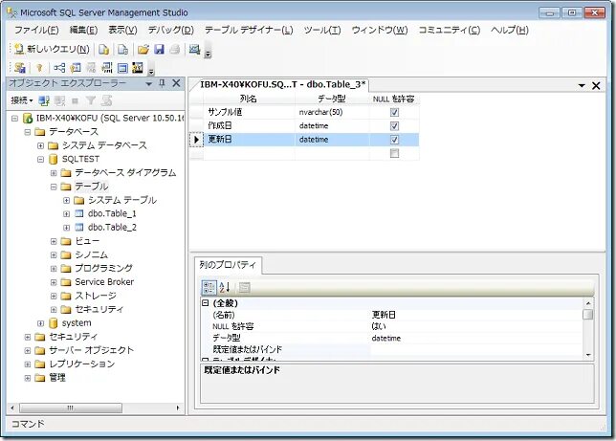Click the Connect Object Explorer icon
This screenshot has width=616, height=441.
pos(44,100)
